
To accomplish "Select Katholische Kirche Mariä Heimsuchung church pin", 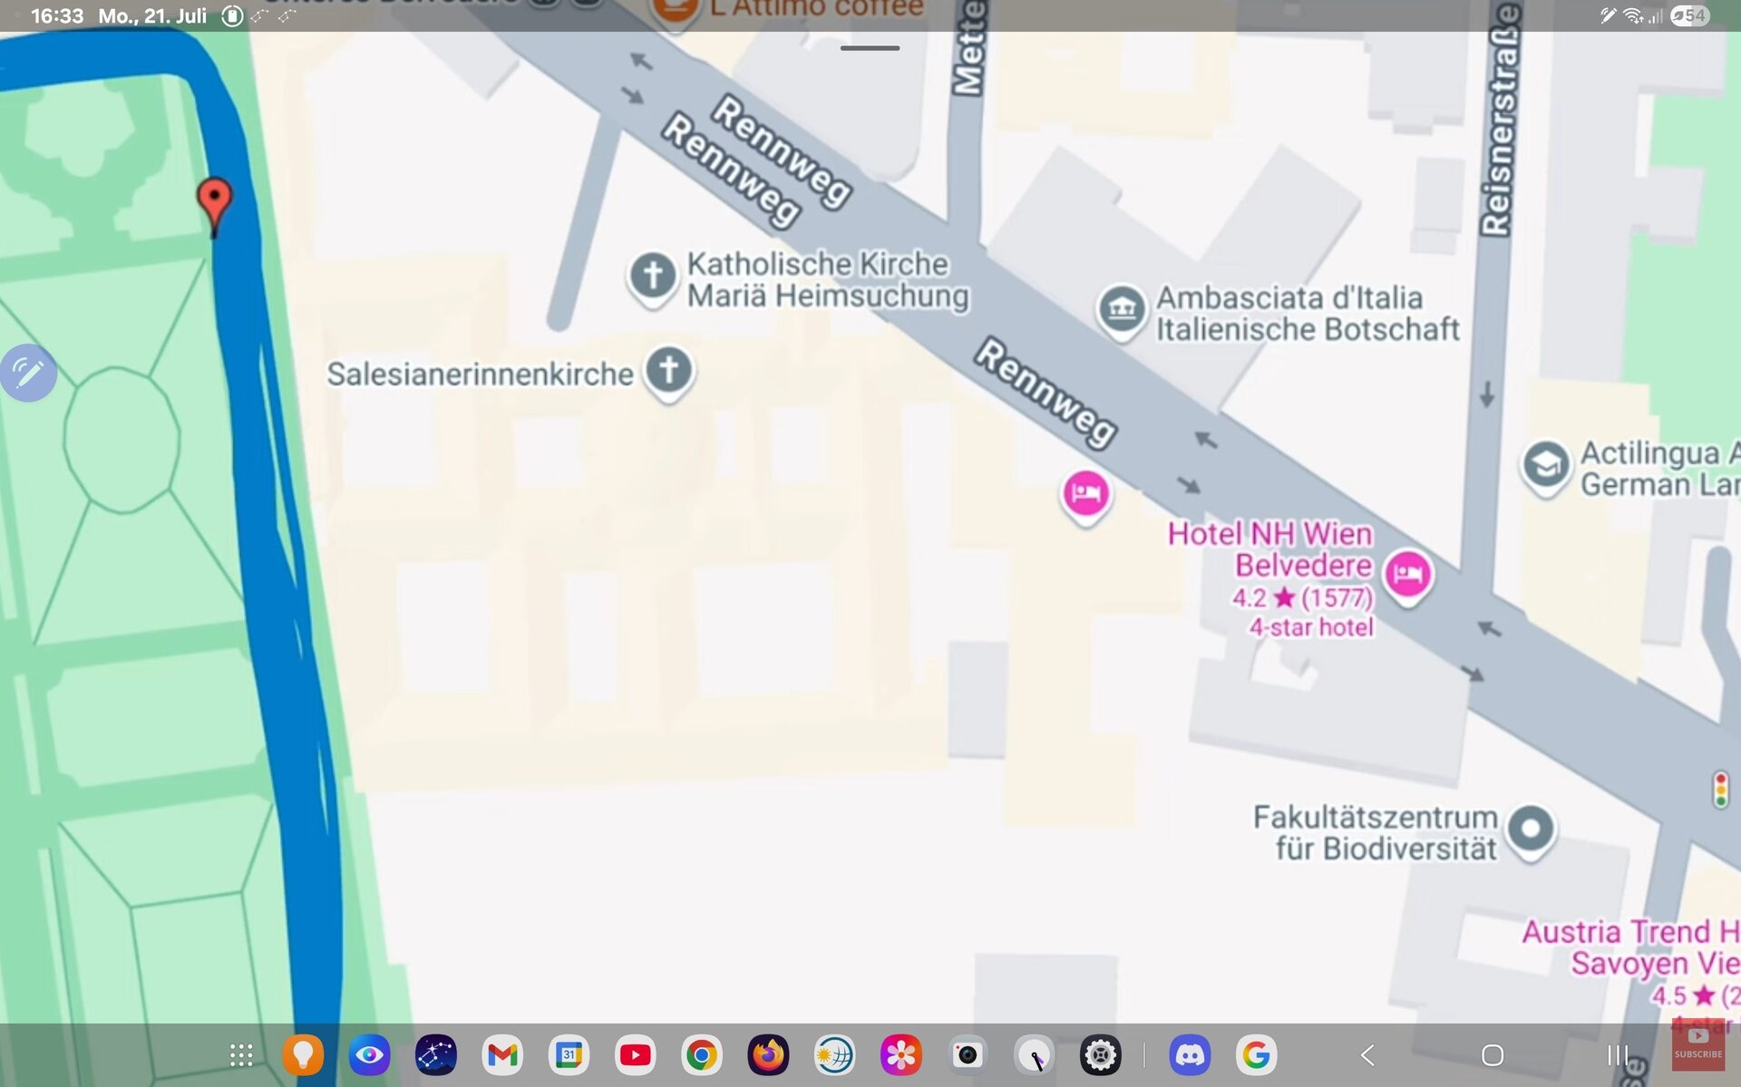I will coord(652,276).
